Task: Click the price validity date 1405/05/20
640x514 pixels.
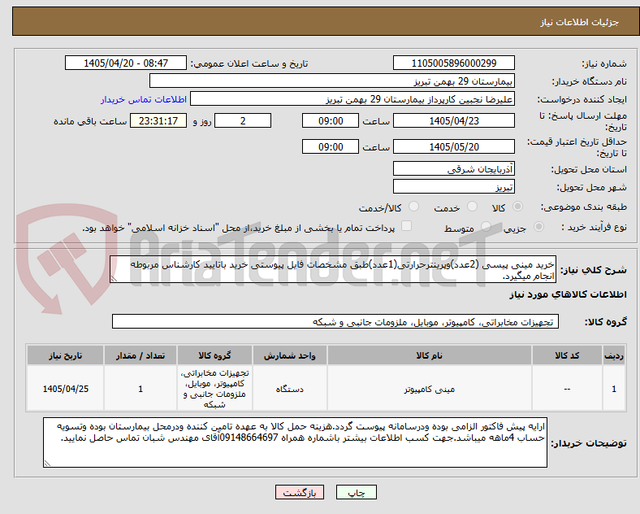Action: click(454, 146)
